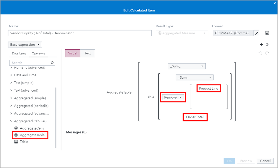Expand the Date and Time group
The width and height of the screenshot is (278, 168).
(x=11, y=75)
